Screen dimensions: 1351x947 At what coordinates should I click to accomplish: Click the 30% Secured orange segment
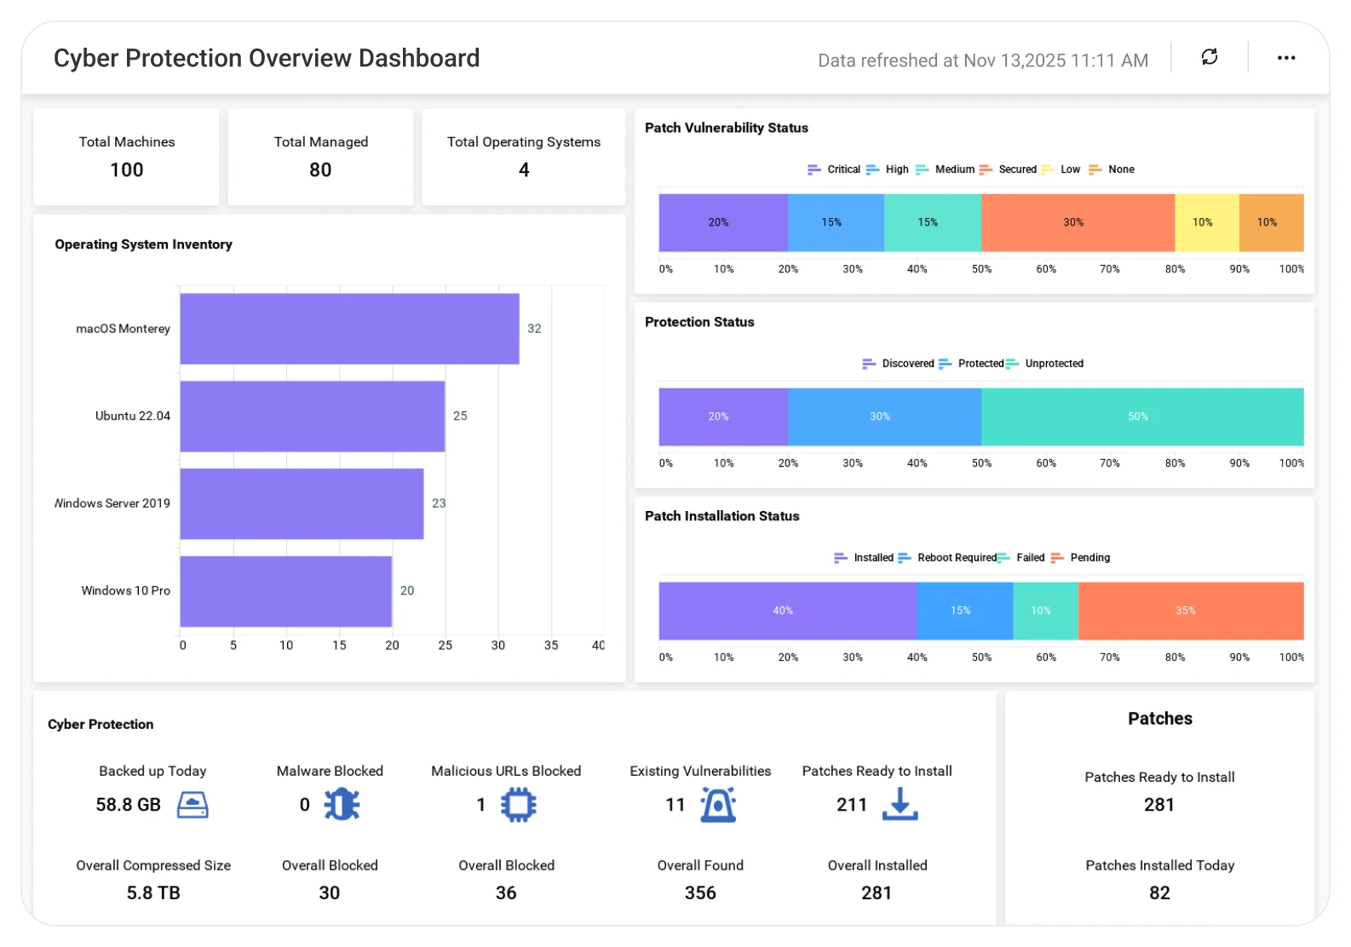pos(1078,222)
